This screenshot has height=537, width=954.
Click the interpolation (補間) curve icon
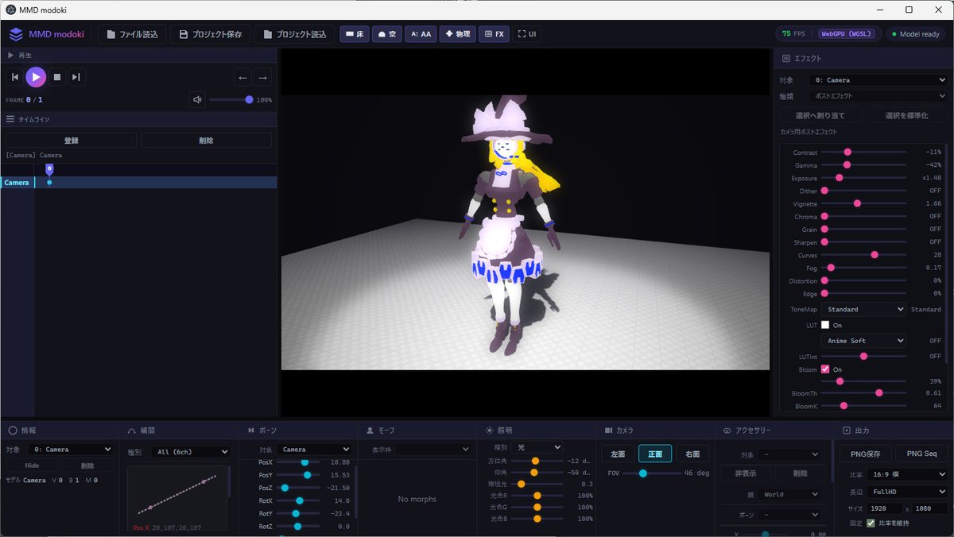pos(132,430)
